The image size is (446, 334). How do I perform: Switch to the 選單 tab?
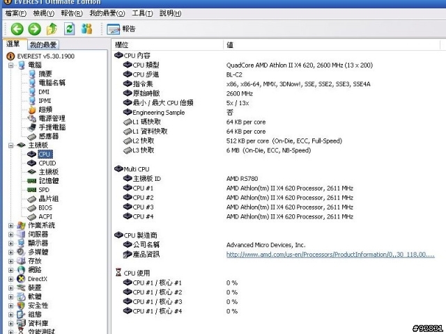14,44
